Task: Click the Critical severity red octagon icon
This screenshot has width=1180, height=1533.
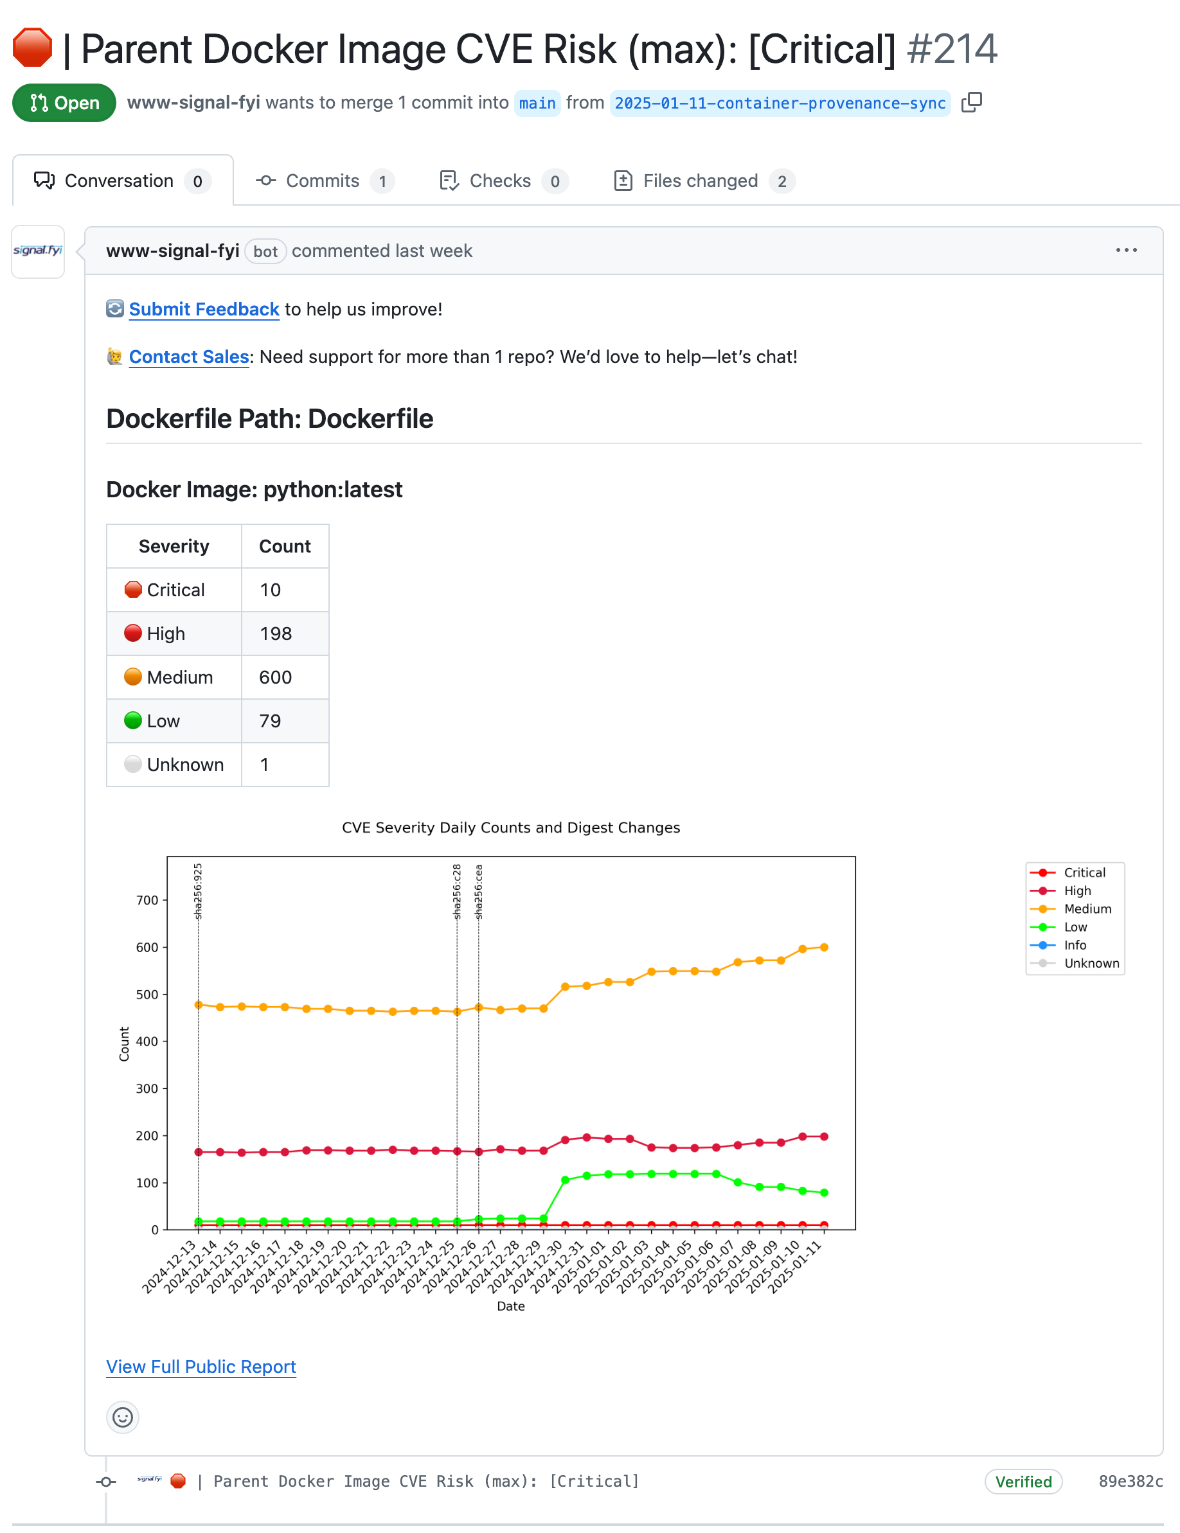Action: tap(134, 590)
